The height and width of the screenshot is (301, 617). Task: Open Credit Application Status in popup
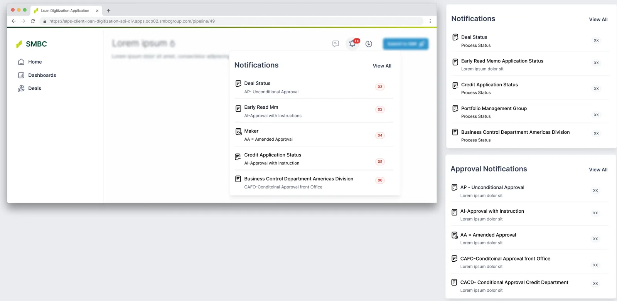tap(314, 158)
